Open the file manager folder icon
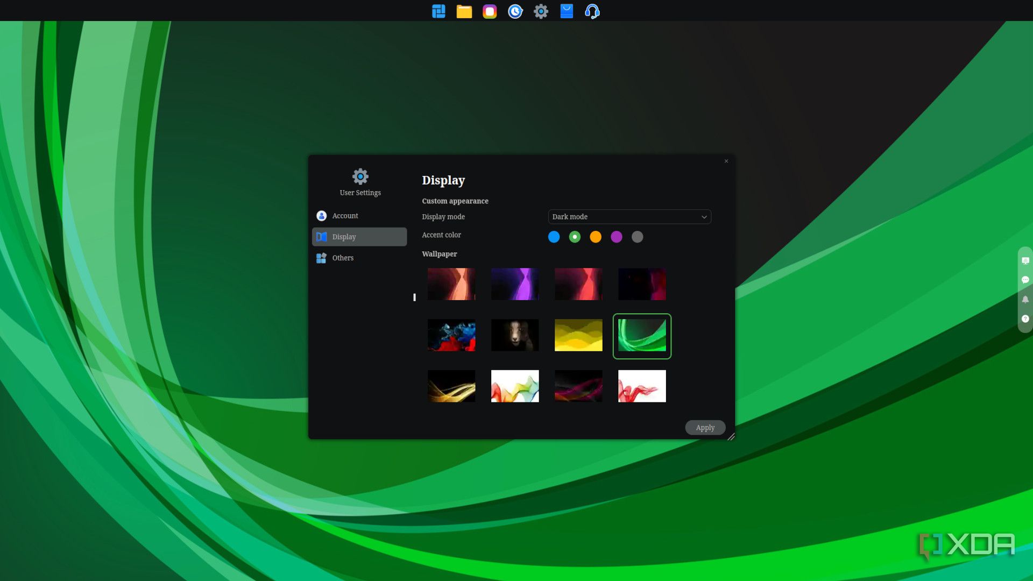This screenshot has height=581, width=1033. 464,11
